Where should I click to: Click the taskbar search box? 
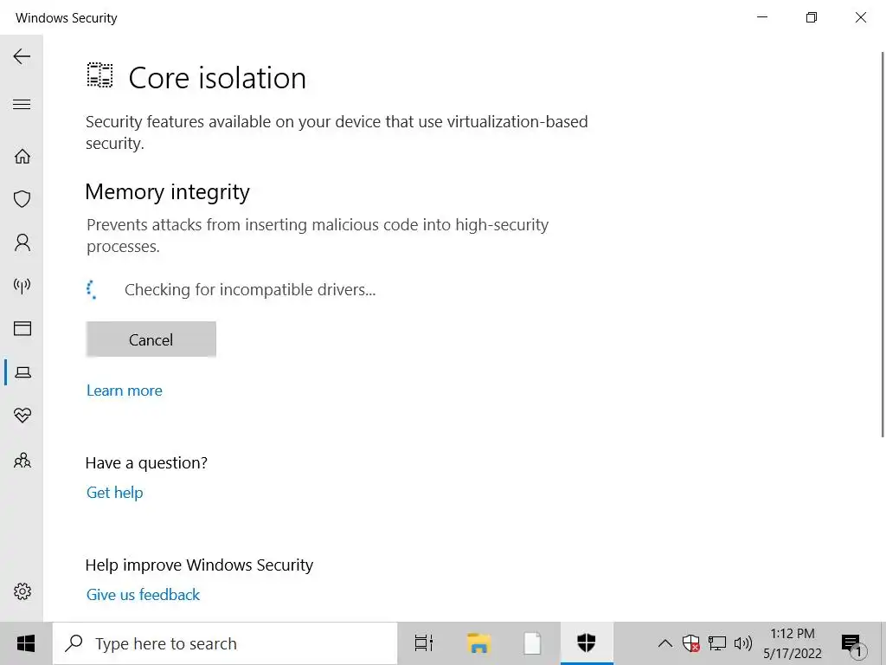pos(225,643)
